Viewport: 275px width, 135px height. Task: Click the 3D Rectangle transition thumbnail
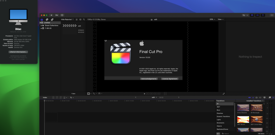tap(257, 108)
